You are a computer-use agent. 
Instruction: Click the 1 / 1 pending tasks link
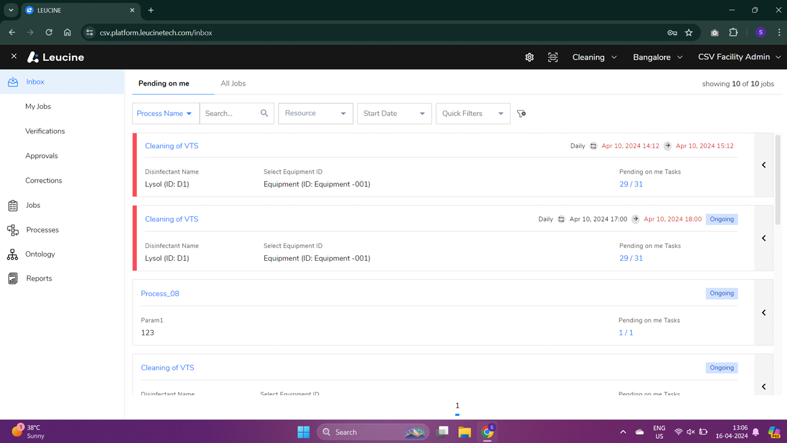pos(626,333)
